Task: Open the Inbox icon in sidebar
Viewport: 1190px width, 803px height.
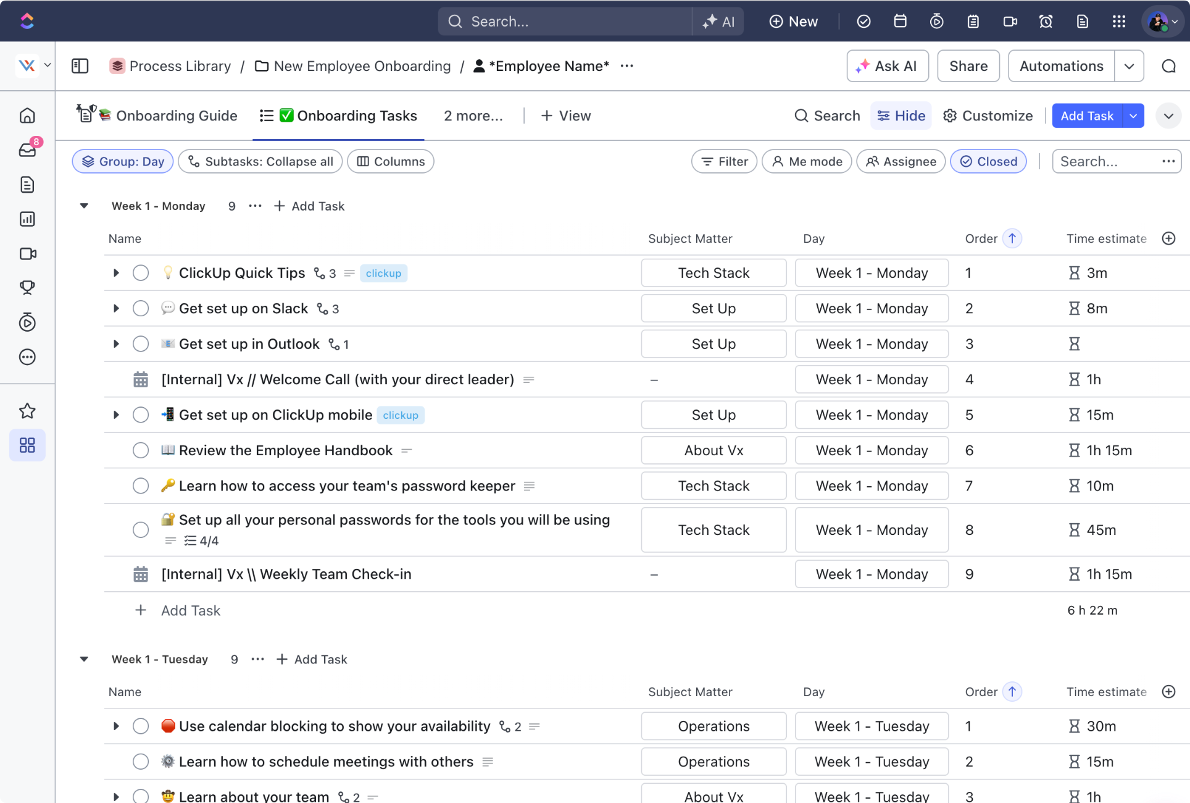Action: 28,150
